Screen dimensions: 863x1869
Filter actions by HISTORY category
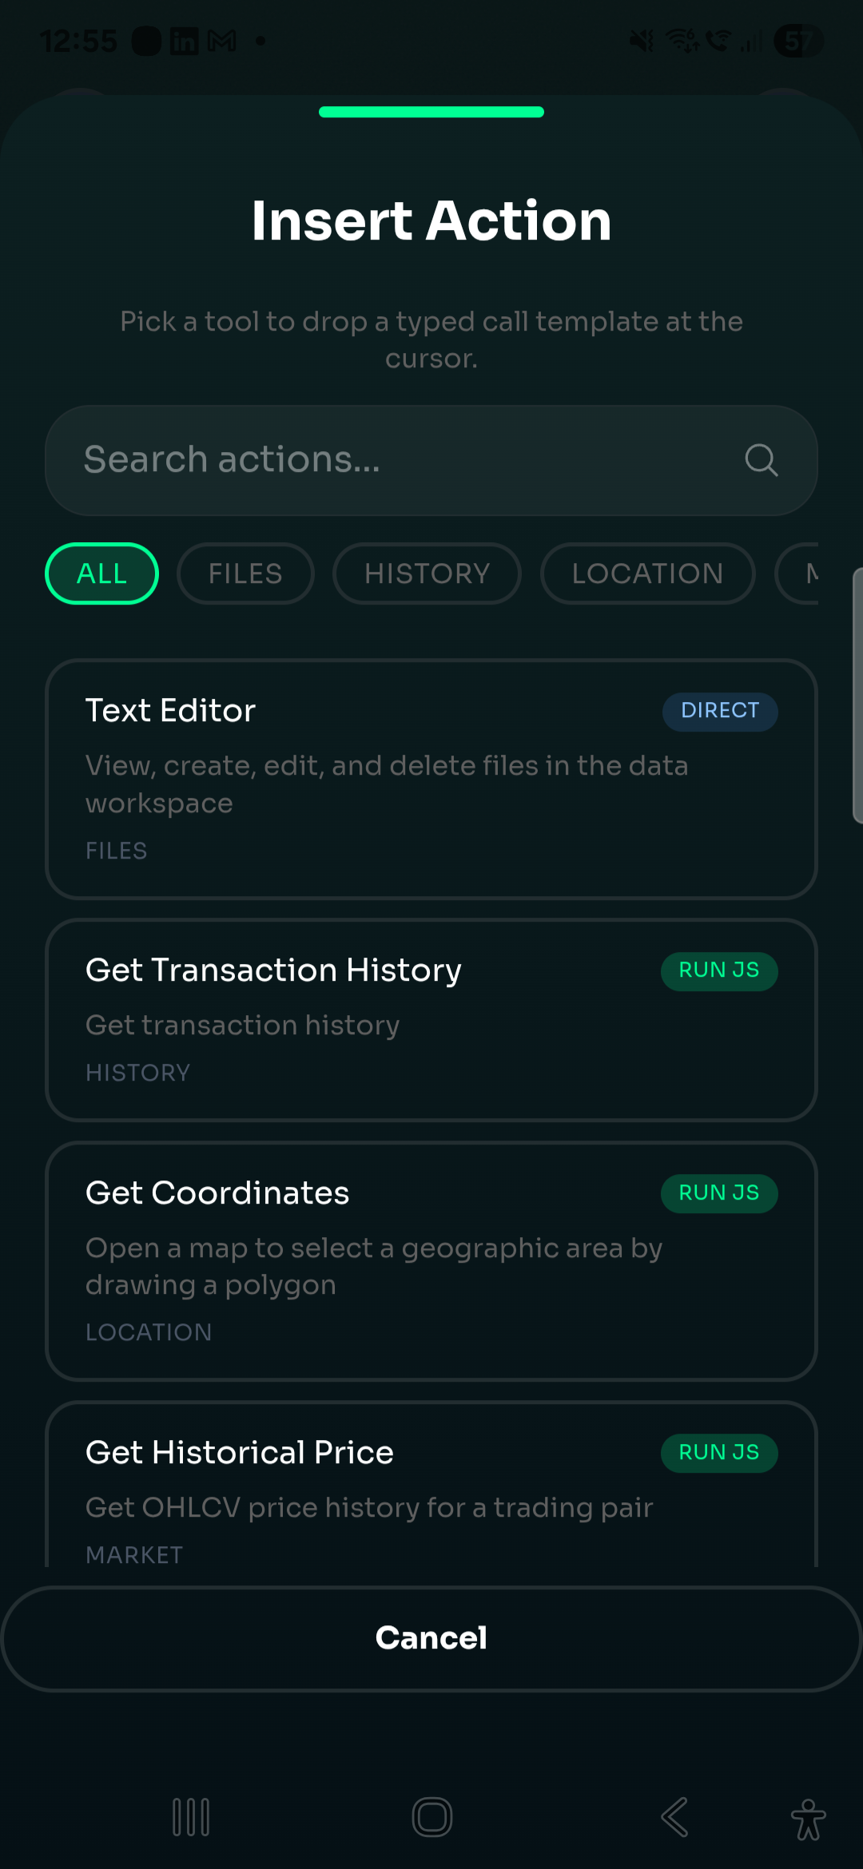[427, 573]
